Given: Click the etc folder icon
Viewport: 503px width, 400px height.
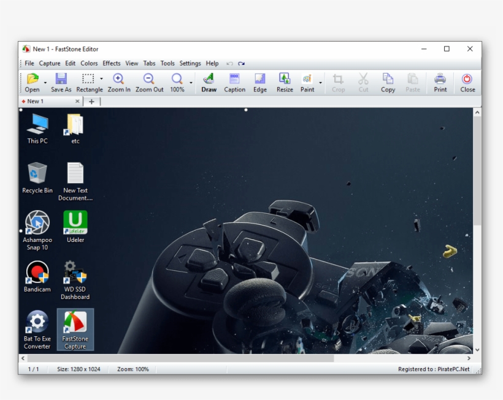Looking at the screenshot, I should 75,129.
